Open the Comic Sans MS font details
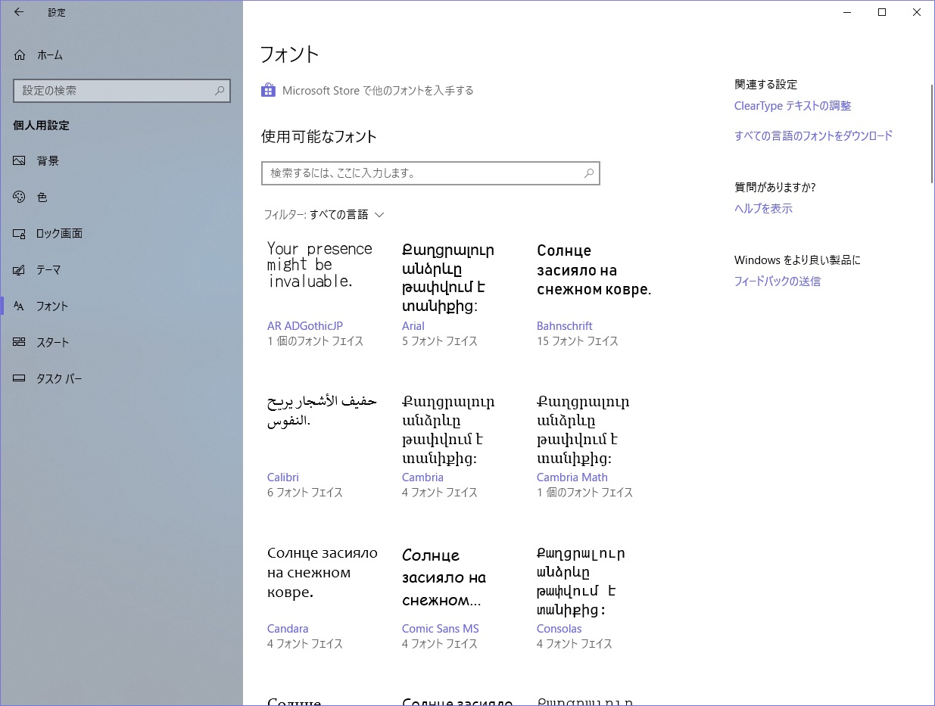The height and width of the screenshot is (706, 935). [441, 629]
